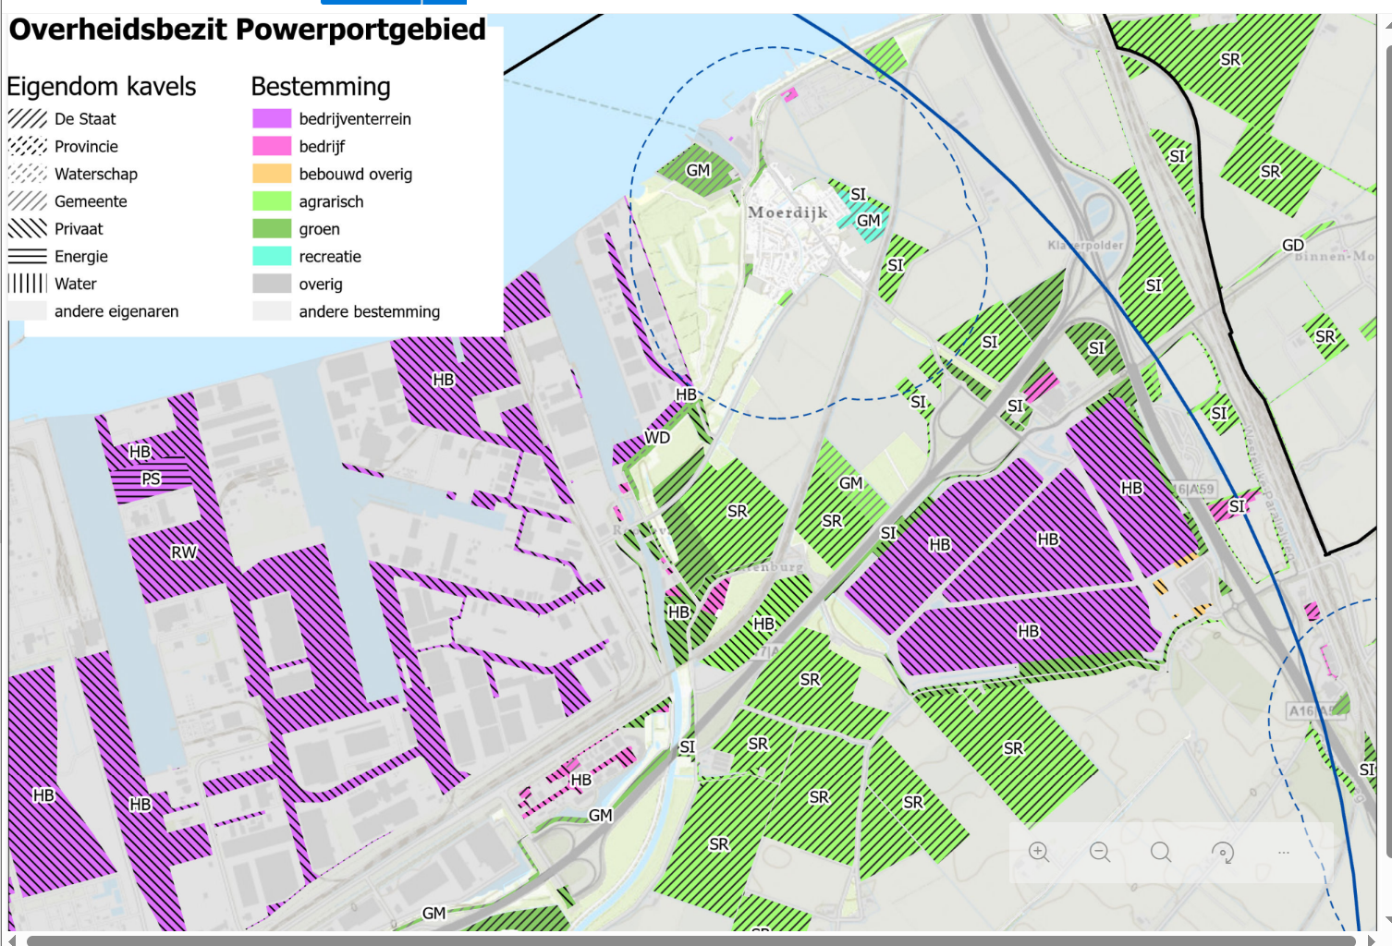1392x946 pixels.
Task: Open the three-dots more options menu
Action: 1283,852
